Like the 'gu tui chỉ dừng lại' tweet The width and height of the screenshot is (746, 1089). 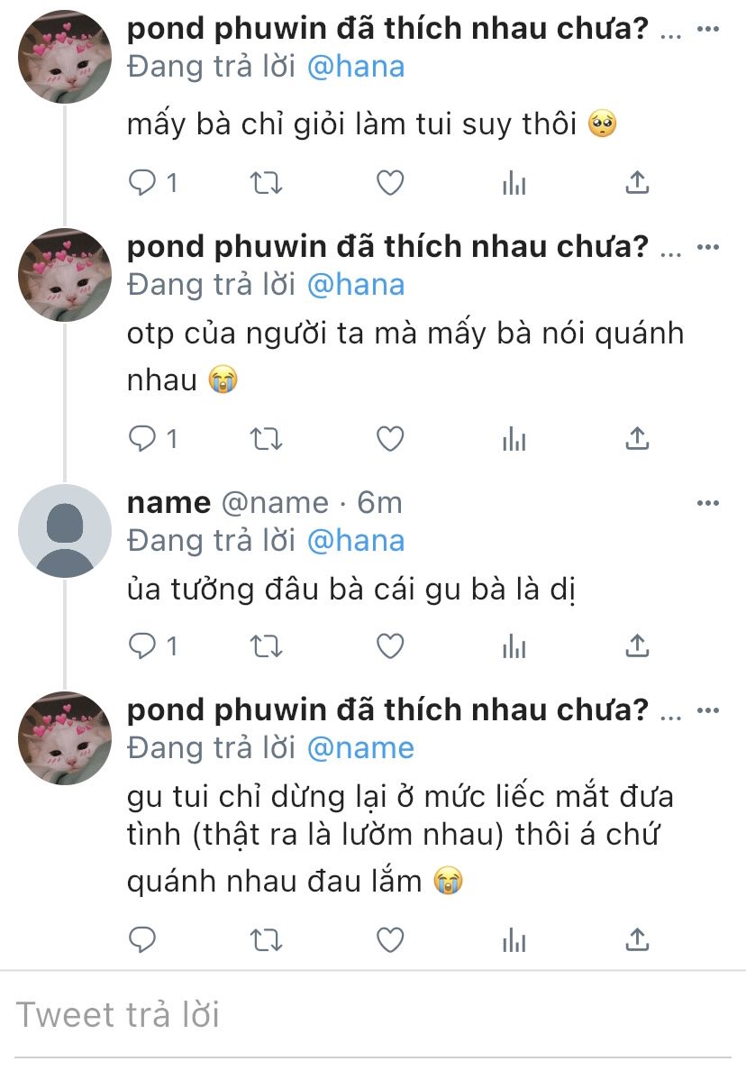coord(389,940)
